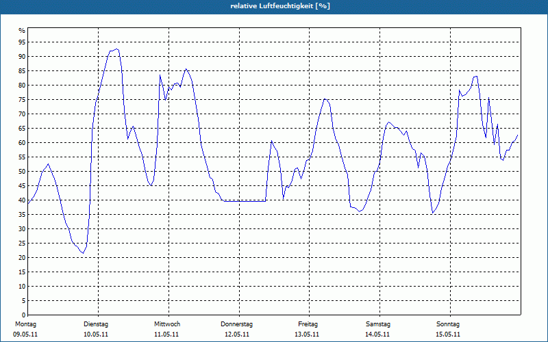This screenshot has height=342, width=548.
Task: Click the '15.05.11' date label
Action: coord(448,334)
